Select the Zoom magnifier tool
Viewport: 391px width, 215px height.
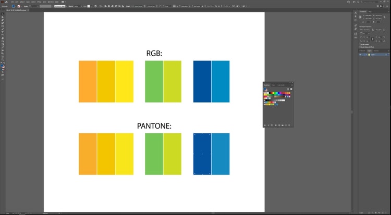(3, 59)
